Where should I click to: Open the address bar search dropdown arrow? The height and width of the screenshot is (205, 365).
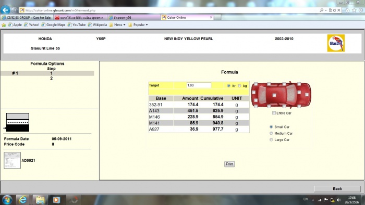326,10
